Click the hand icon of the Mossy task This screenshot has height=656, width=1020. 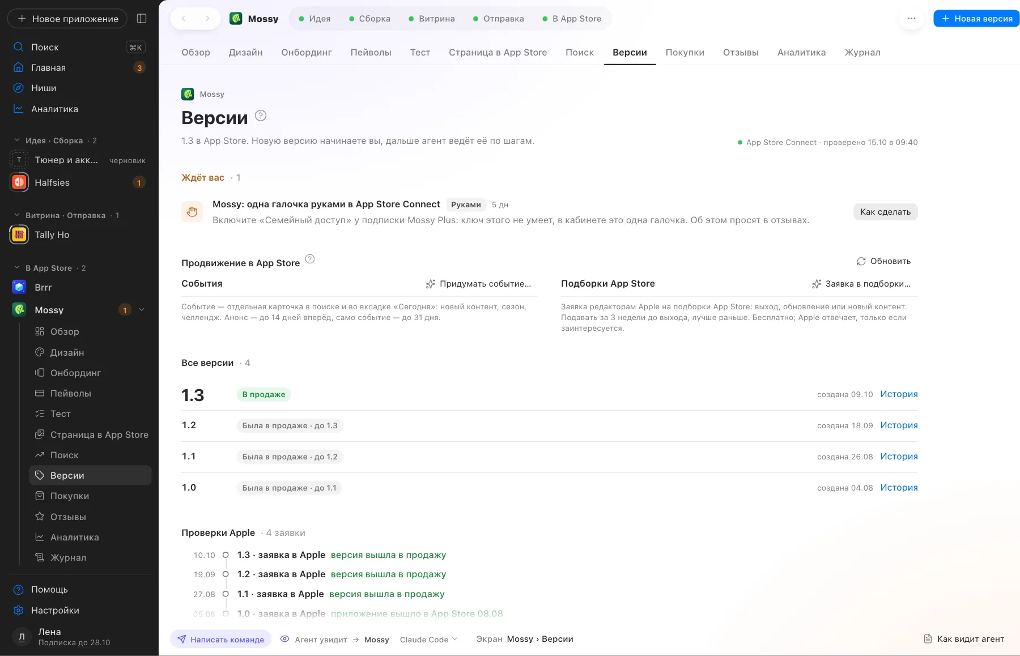(192, 212)
